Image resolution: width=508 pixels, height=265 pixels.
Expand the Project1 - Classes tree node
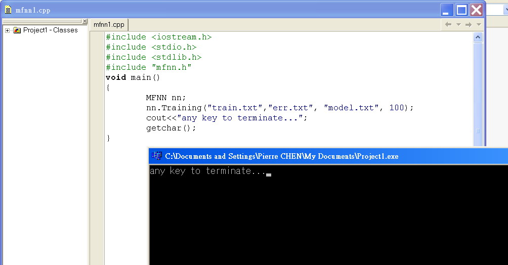point(8,30)
